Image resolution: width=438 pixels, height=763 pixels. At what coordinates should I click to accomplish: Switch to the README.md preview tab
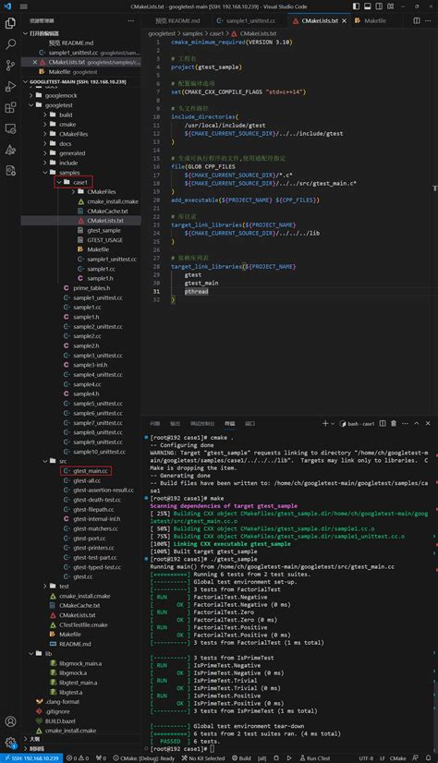coord(177,21)
